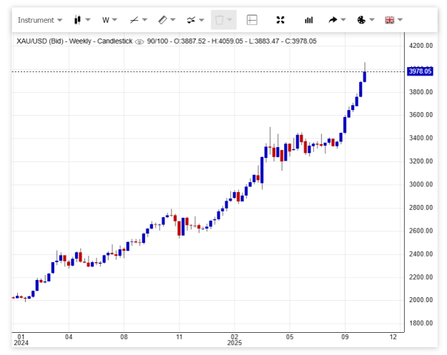Open the indicators crossed-lines tool
The width and height of the screenshot is (447, 355).
coord(191,20)
